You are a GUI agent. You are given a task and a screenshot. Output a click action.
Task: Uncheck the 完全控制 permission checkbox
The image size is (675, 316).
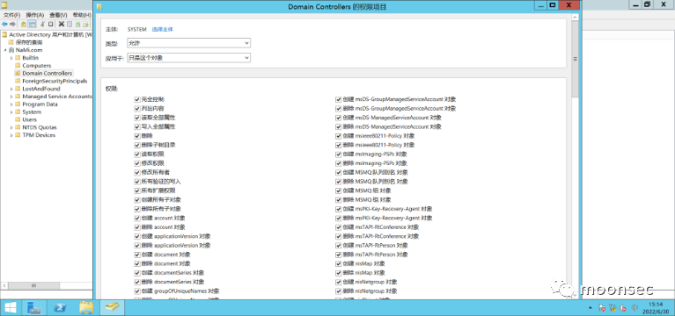pyautogui.click(x=137, y=99)
